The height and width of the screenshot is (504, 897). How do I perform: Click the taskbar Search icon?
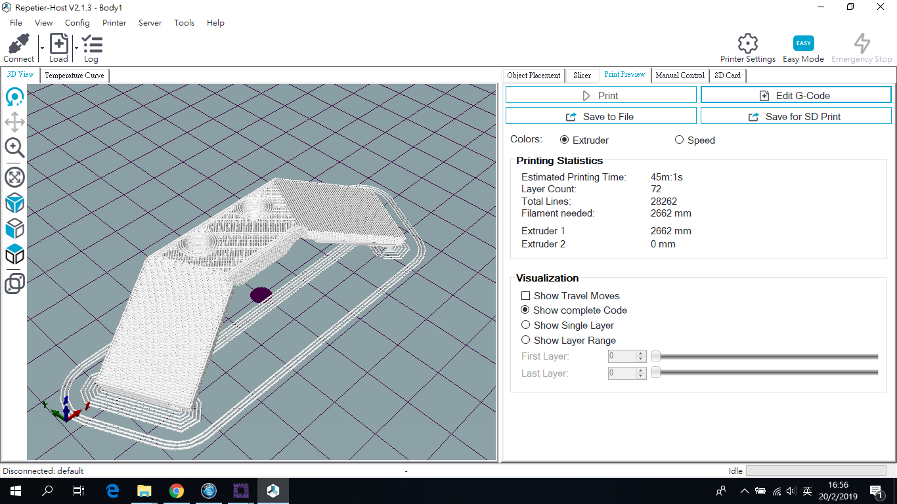(x=47, y=490)
